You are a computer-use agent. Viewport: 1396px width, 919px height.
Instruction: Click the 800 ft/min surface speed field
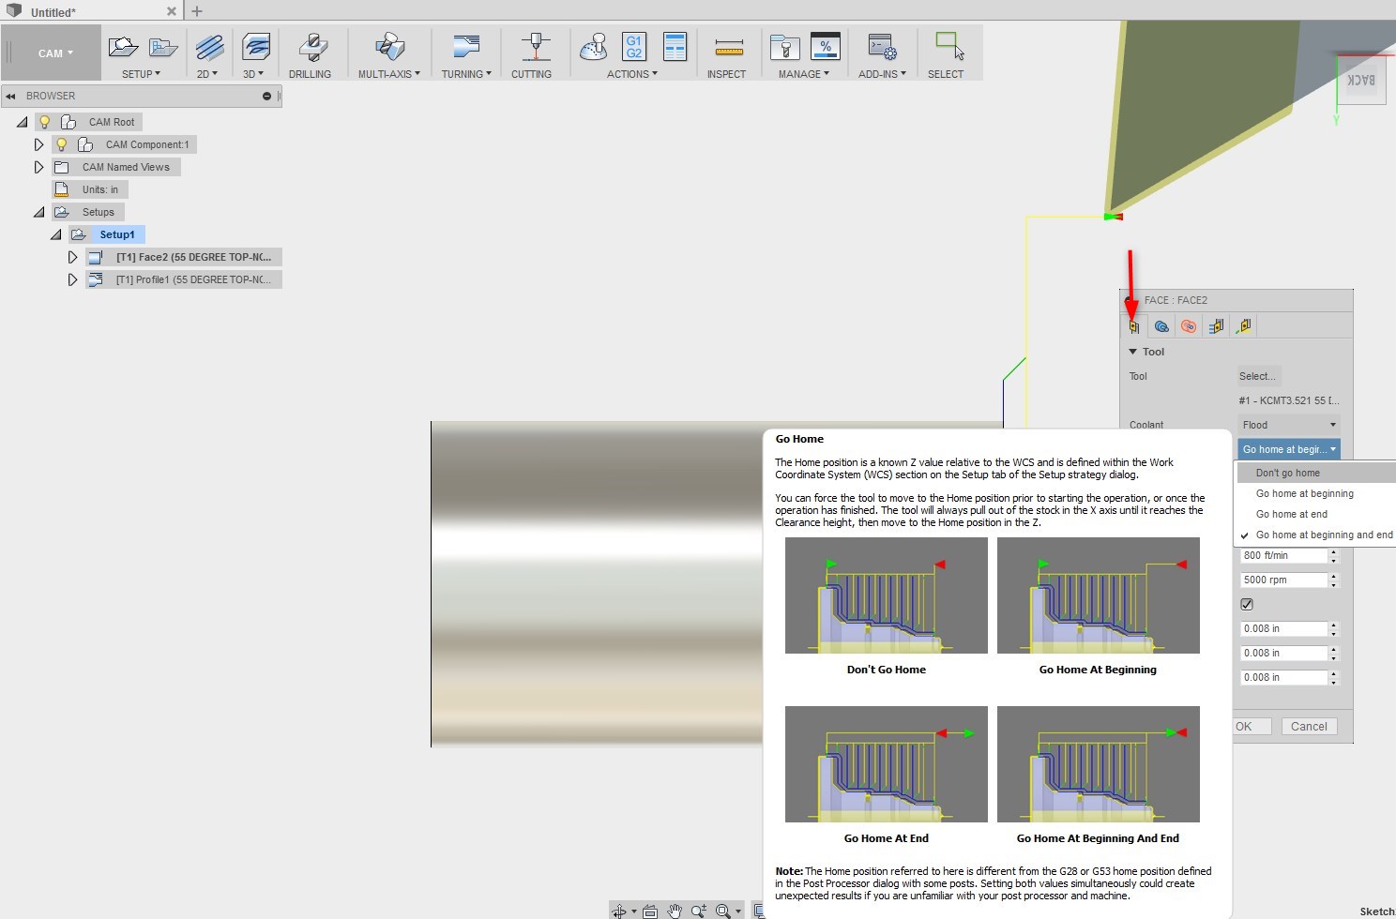(1282, 555)
